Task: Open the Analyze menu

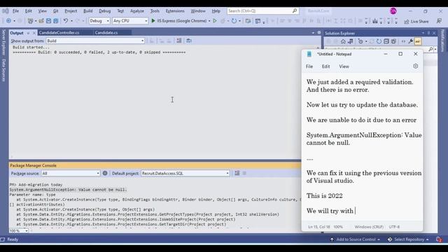Action: pos(137,11)
